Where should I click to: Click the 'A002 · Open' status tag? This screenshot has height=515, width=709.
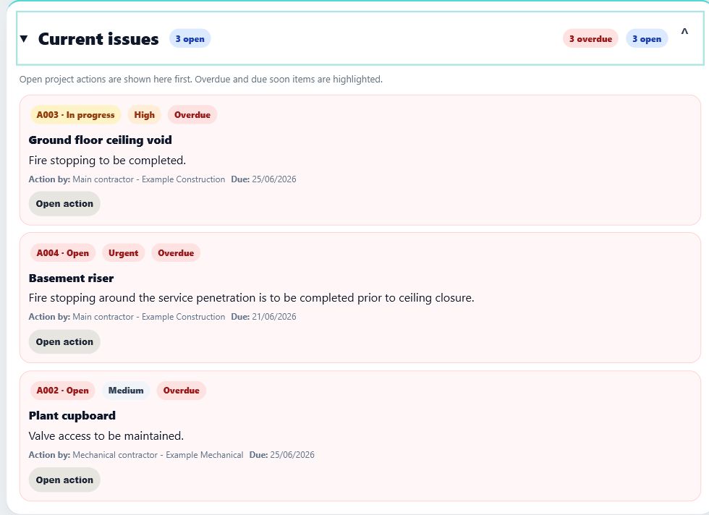[x=63, y=390]
